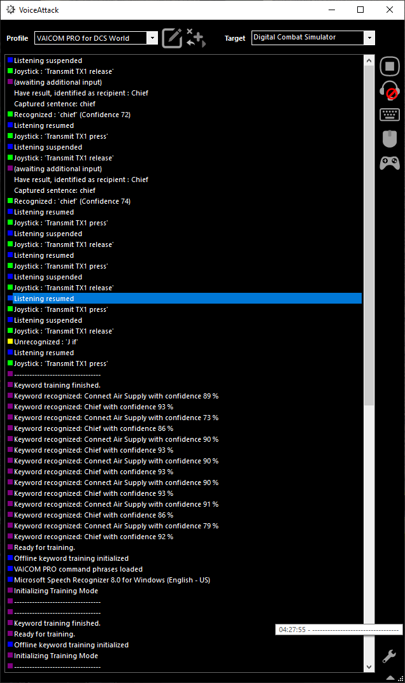This screenshot has height=683, width=405.
Task: Click the compact mode triangle icon at the bottom right
Action: click(x=390, y=678)
